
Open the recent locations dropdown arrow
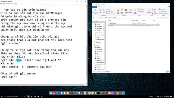coord(98,18)
